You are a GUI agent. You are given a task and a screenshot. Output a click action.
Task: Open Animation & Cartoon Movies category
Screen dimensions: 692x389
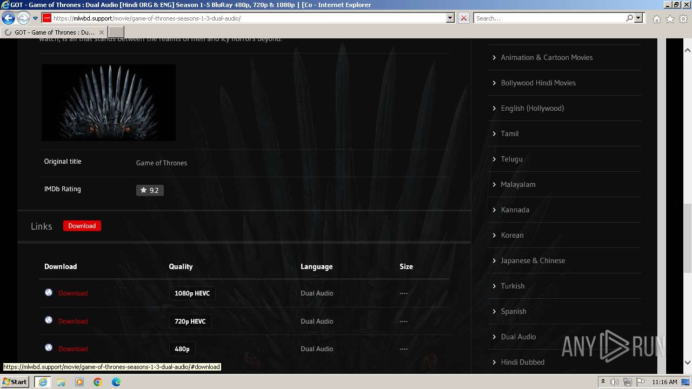(x=547, y=57)
